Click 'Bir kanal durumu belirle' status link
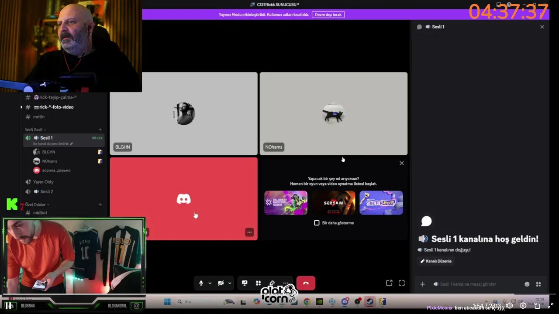559x314 pixels. 53,143
